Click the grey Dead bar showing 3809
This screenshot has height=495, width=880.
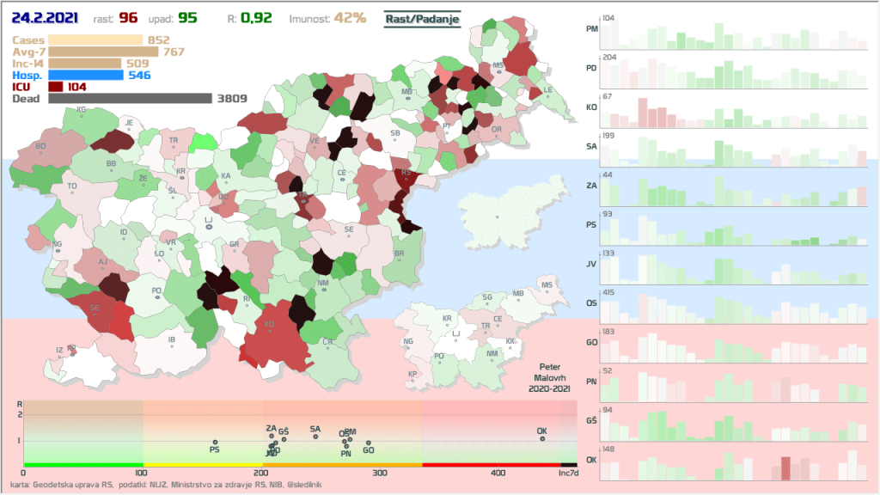pos(130,99)
